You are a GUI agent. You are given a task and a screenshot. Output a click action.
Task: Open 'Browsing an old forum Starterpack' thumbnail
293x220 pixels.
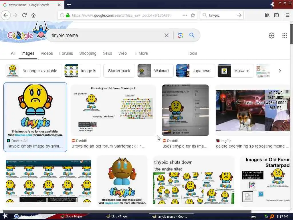pyautogui.click(x=113, y=110)
